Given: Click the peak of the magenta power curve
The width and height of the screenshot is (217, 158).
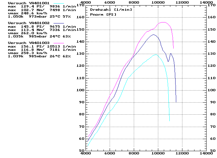Looking at the screenshot, I should (163, 22).
